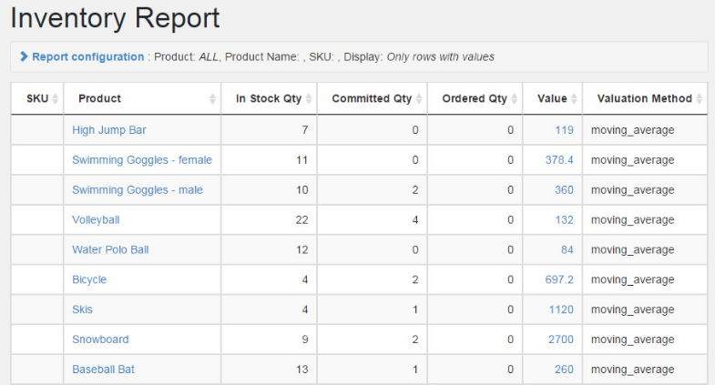The height and width of the screenshot is (385, 715).
Task: Open the 697.2 value link for Bicycle
Action: click(x=559, y=279)
